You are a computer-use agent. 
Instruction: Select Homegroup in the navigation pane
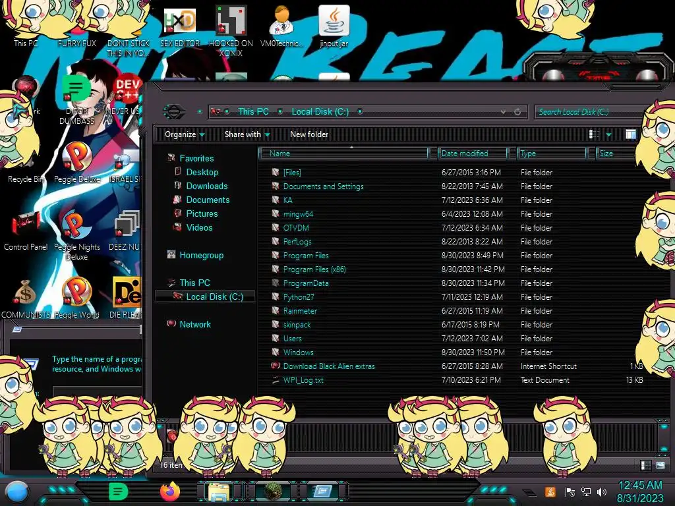pyautogui.click(x=202, y=255)
